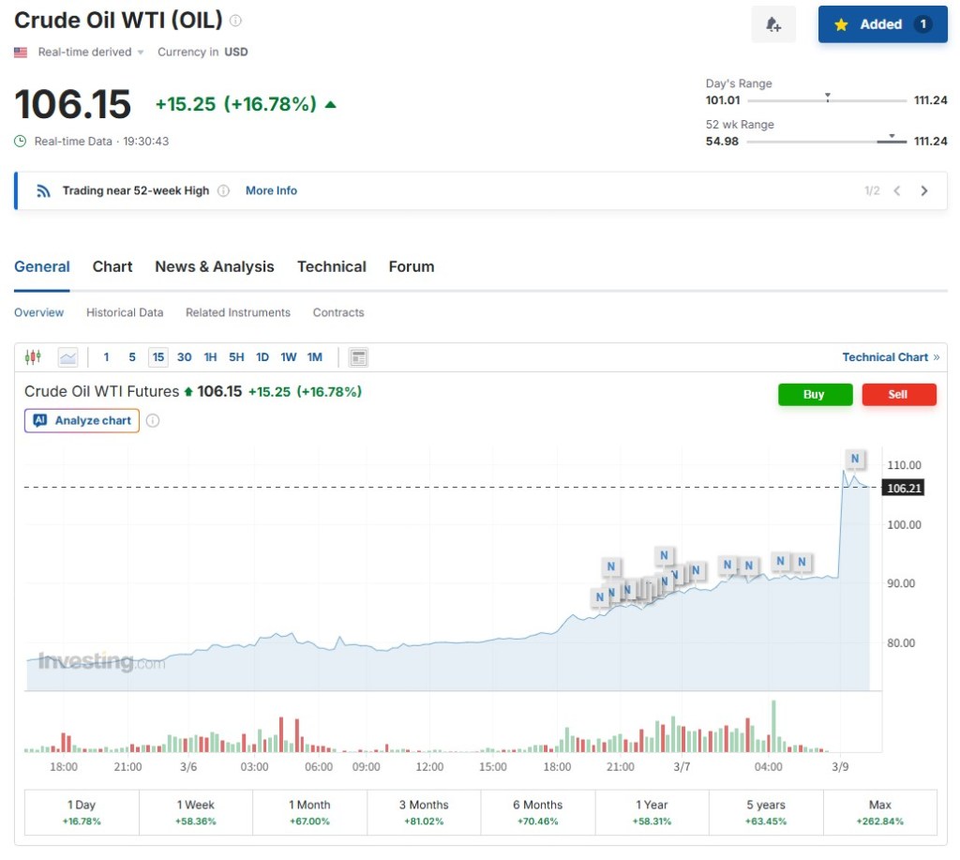Choose the 1 Month performance range
The image size is (960, 860).
point(309,812)
